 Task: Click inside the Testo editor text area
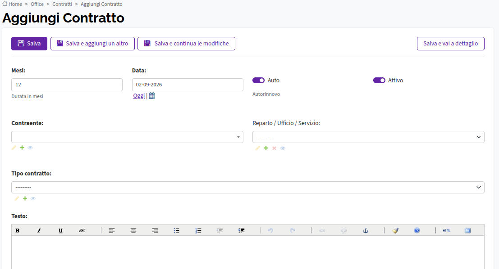point(248,252)
